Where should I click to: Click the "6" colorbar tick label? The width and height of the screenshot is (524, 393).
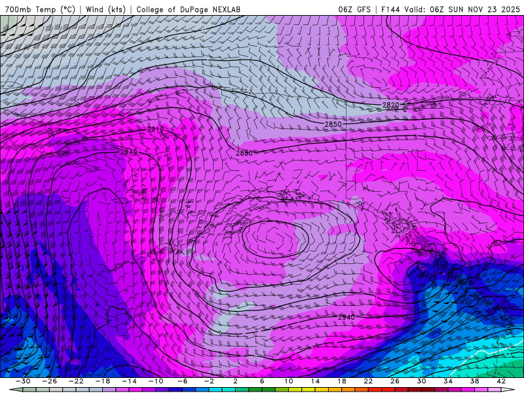(262, 381)
